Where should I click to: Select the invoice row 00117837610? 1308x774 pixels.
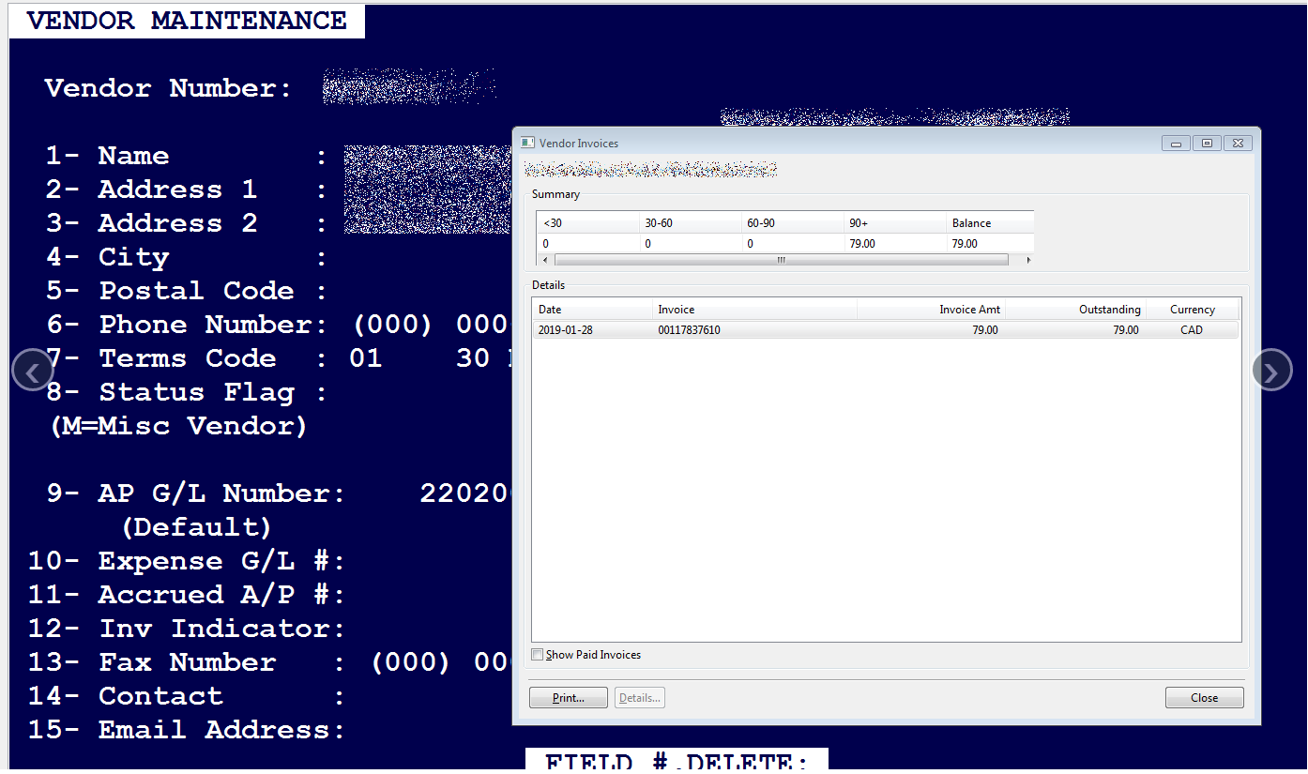[x=886, y=330]
